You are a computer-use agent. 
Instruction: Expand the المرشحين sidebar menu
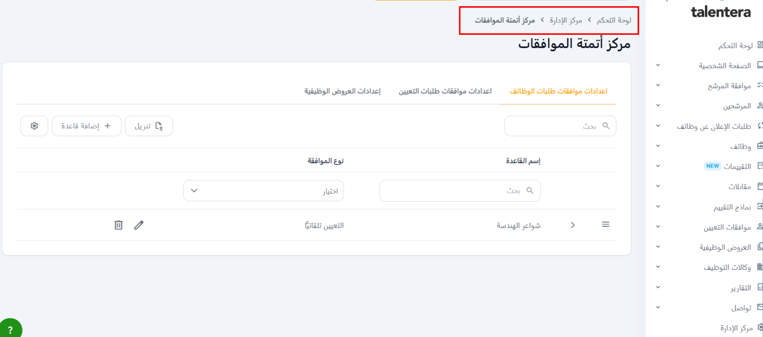pyautogui.click(x=658, y=105)
